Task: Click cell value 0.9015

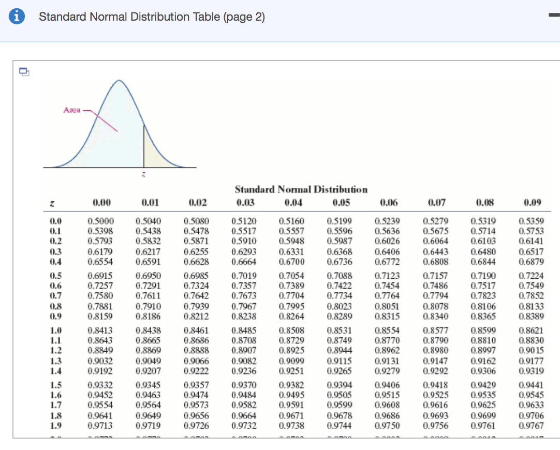Action: click(x=532, y=351)
